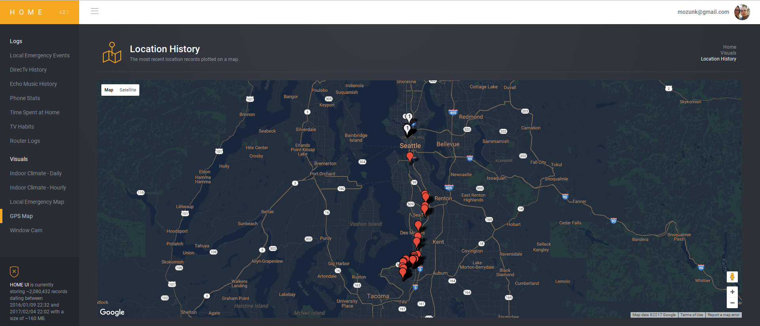
Task: Select the red marker below Seattle label
Action: tap(410, 157)
